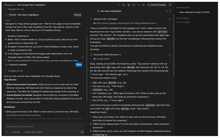
Task: Click the back arrow in the browser panel header
Action: pos(91,11)
